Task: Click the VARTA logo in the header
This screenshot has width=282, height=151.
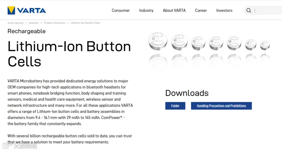Action: tap(27, 10)
